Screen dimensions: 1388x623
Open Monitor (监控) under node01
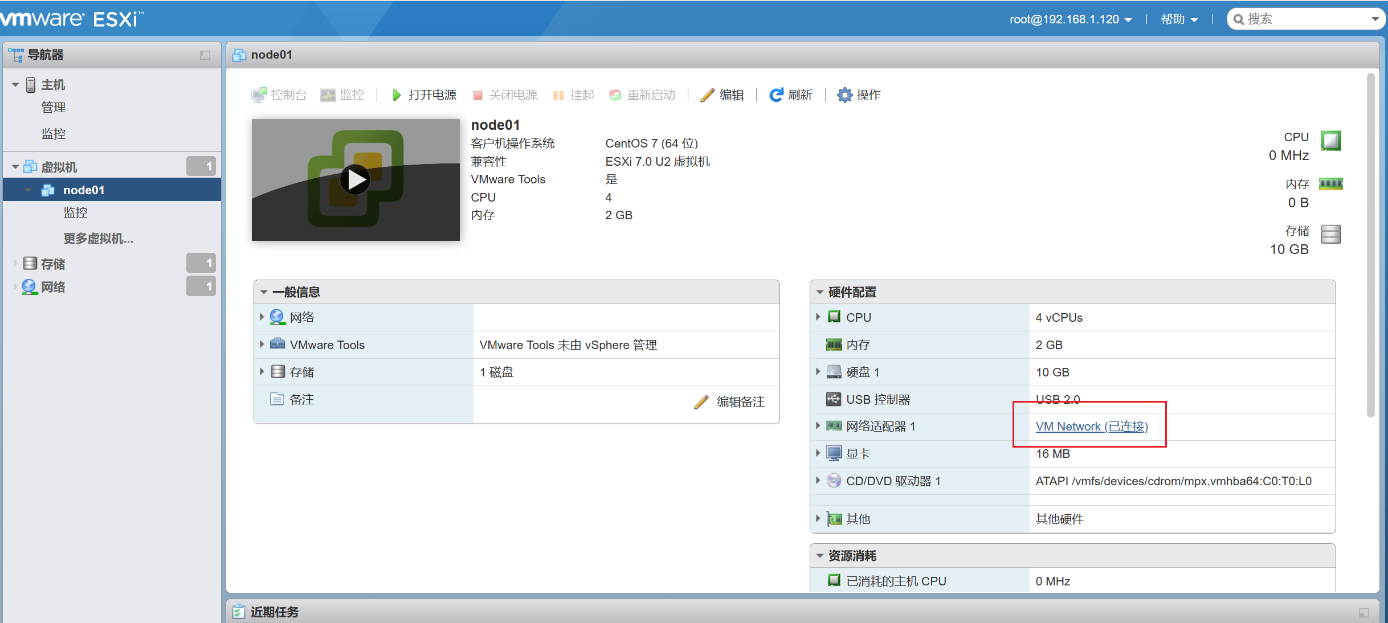point(76,212)
